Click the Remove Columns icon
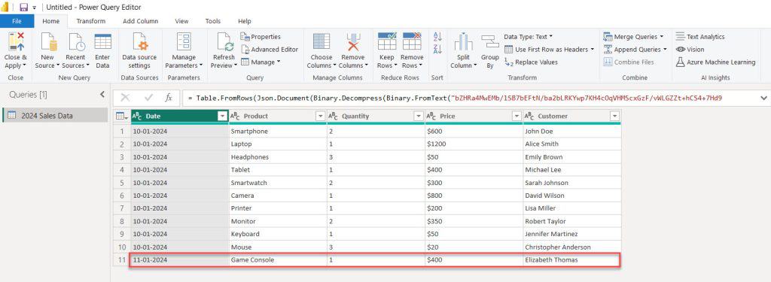 point(353,42)
